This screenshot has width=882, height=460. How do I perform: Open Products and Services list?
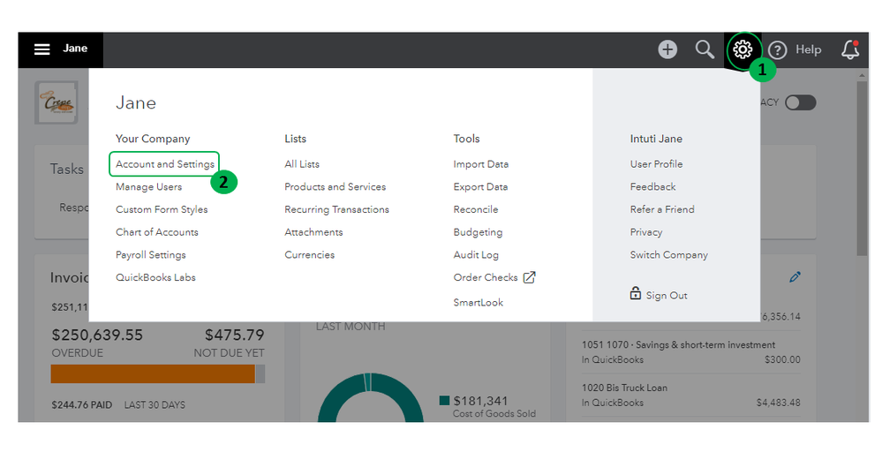pos(335,186)
